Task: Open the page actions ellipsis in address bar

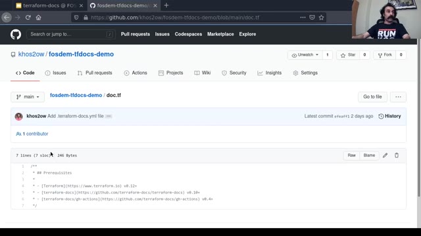Action: point(303,18)
